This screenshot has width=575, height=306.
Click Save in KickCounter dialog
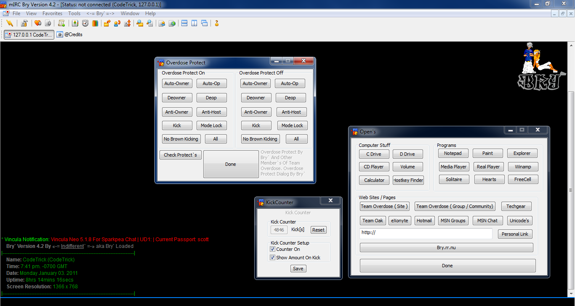coord(298,269)
